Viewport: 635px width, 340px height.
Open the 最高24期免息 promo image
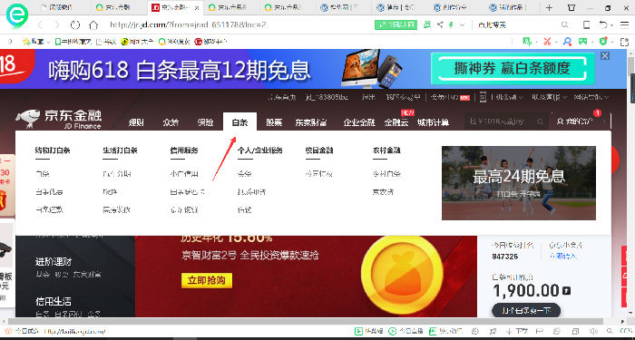point(519,183)
